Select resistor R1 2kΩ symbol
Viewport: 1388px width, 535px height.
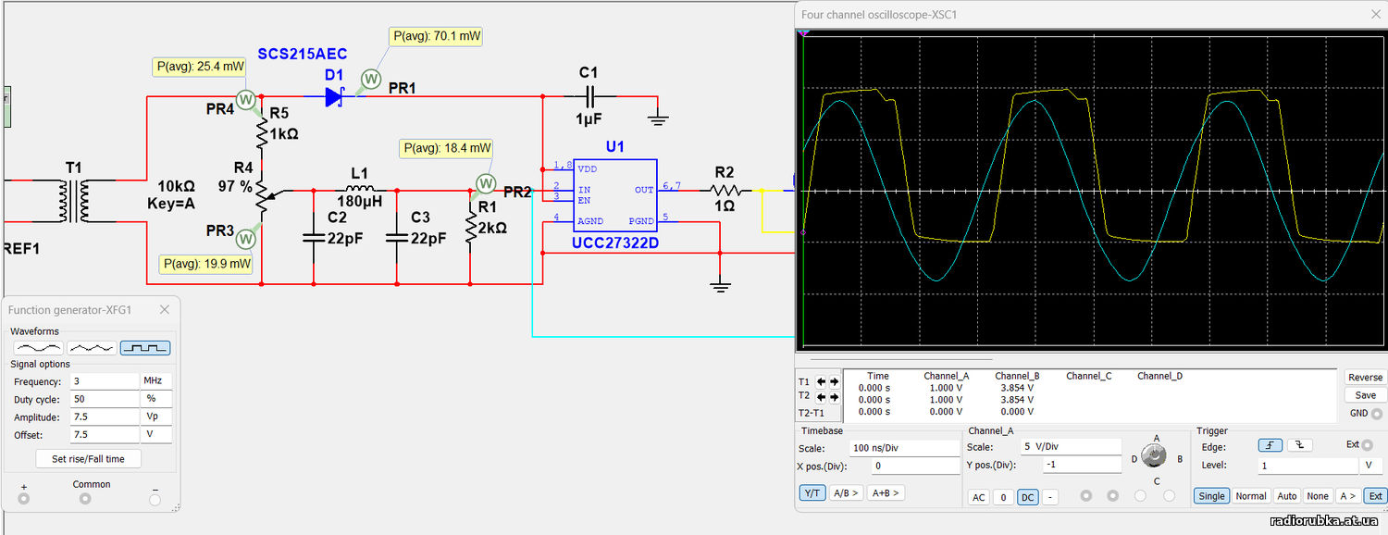point(470,229)
